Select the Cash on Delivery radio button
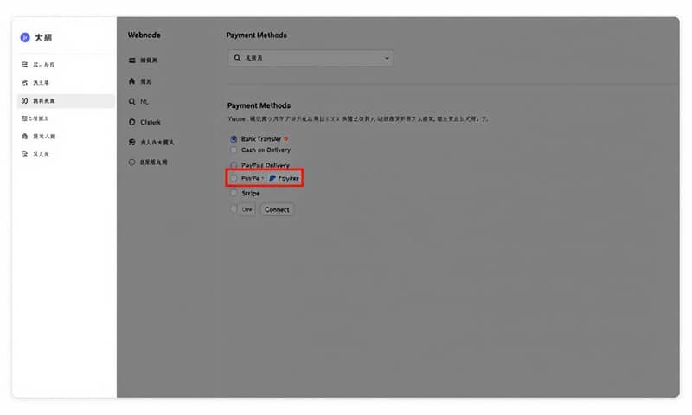Screen dimensions: 692x415 coord(234,150)
